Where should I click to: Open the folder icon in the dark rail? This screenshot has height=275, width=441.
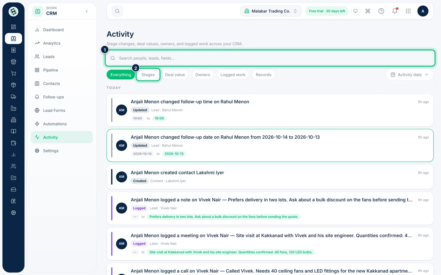coord(13,178)
